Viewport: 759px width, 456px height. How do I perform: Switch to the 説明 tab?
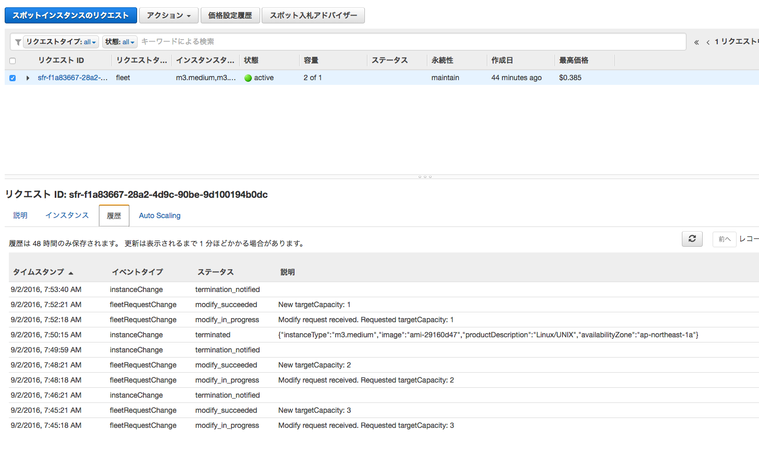(x=20, y=216)
